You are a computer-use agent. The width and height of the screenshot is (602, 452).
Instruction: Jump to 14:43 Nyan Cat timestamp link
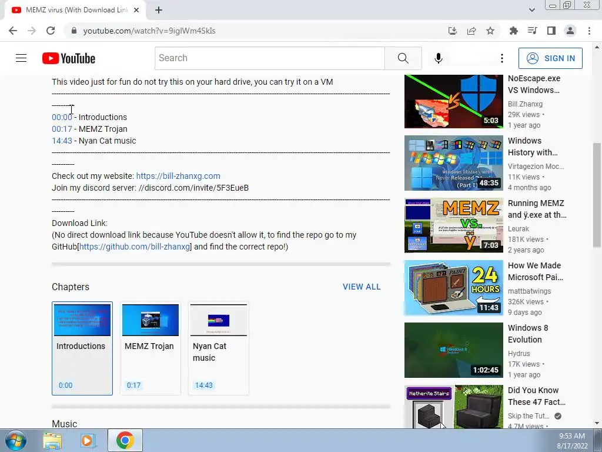tap(62, 141)
